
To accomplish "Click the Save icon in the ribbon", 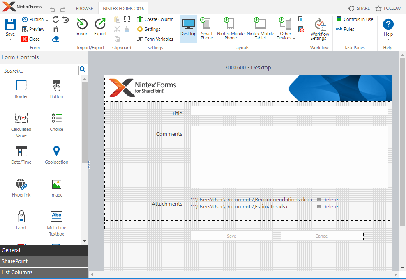I will (x=10, y=25).
